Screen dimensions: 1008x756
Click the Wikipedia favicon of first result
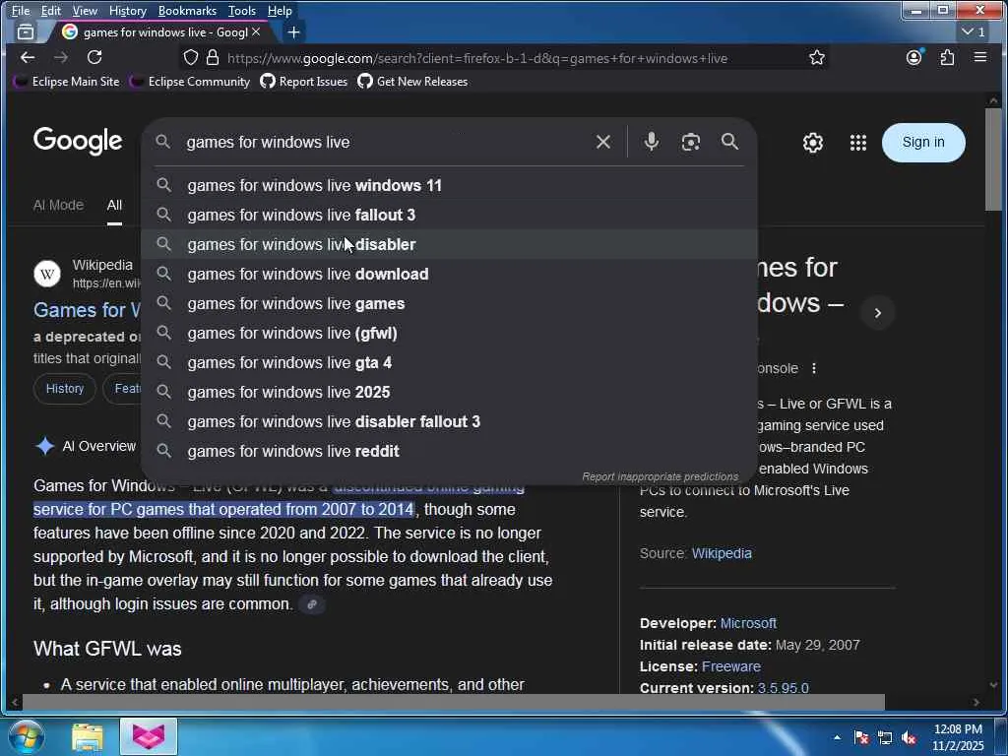click(47, 274)
